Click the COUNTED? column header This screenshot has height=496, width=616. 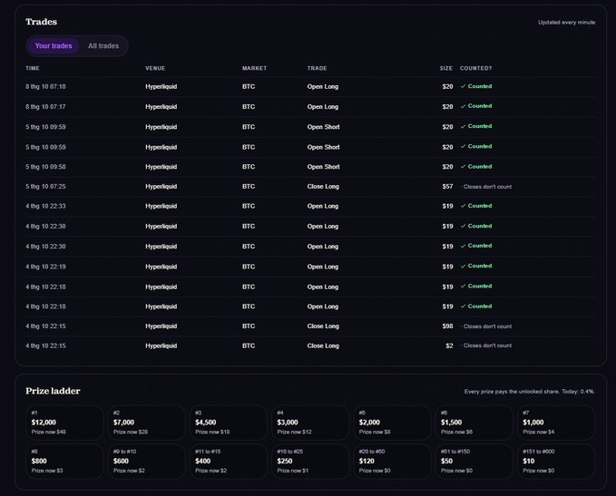tap(475, 68)
